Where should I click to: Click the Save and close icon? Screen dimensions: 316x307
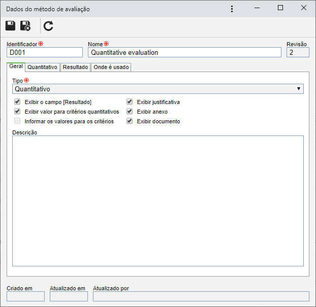click(25, 26)
